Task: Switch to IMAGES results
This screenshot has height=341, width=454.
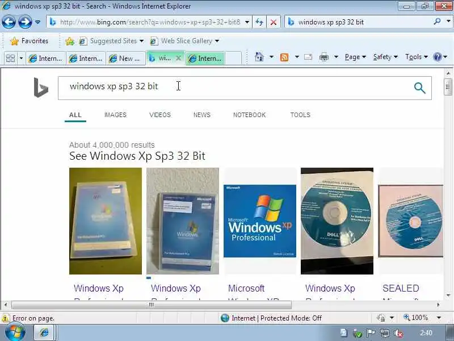Action: pos(116,115)
